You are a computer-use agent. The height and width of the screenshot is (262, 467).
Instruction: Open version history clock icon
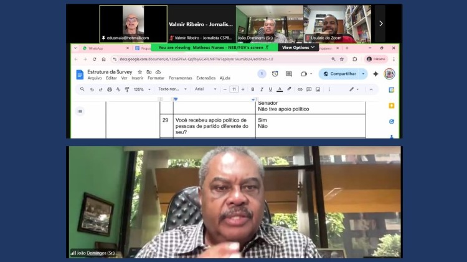275,74
